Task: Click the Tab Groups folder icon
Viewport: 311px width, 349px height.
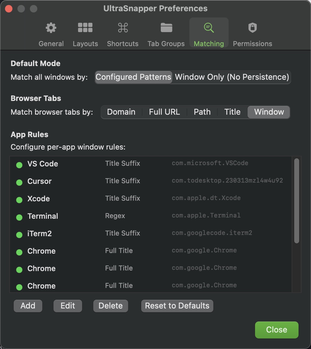Action: click(x=166, y=28)
